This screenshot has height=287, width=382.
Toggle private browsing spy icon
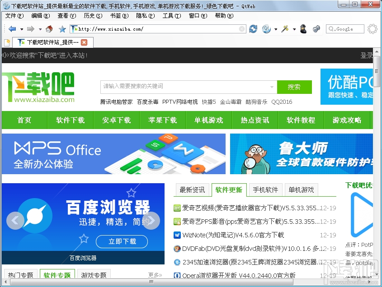tap(303, 29)
